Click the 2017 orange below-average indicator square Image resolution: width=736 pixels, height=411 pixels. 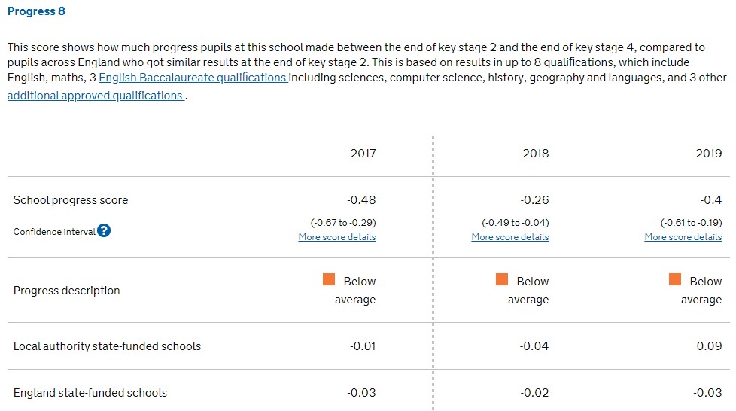pyautogui.click(x=329, y=279)
